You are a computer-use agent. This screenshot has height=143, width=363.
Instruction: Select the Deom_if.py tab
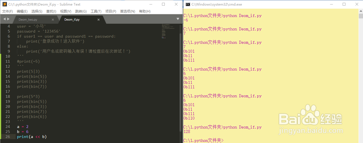coord(72,20)
